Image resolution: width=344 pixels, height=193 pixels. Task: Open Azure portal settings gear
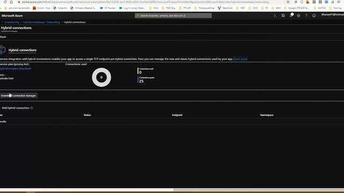tap(299, 16)
